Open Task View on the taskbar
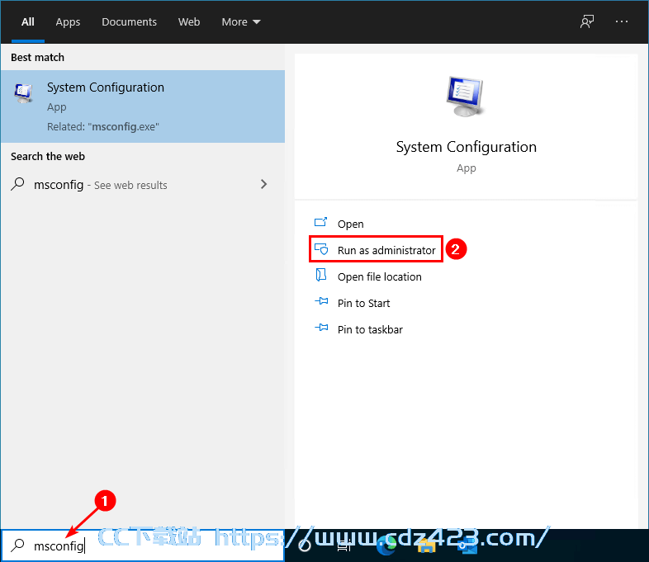 [344, 546]
